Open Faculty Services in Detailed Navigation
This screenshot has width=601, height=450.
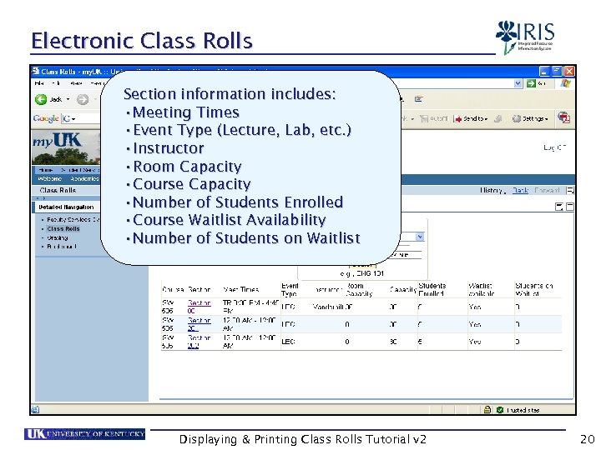pos(73,220)
